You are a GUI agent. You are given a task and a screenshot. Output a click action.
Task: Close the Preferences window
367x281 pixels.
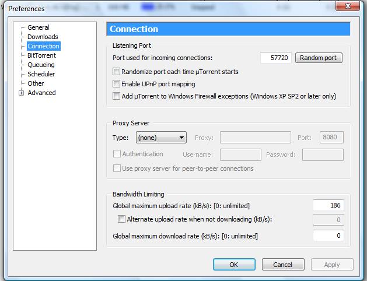348,6
